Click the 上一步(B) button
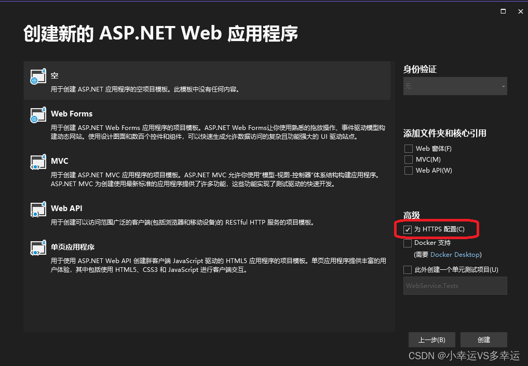 [x=432, y=339]
